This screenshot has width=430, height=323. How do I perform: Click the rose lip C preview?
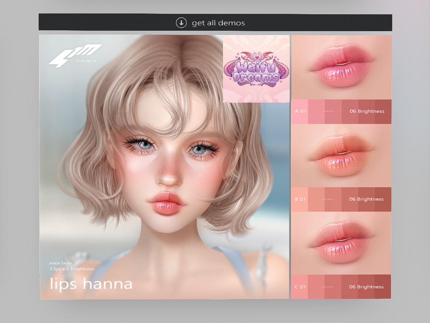tap(341, 243)
